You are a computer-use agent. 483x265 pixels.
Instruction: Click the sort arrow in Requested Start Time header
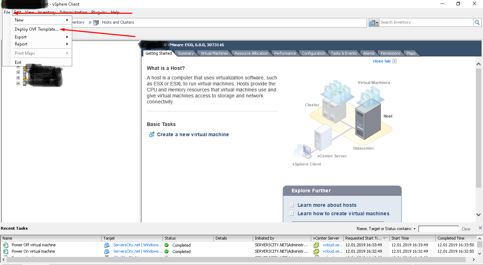tap(385, 238)
